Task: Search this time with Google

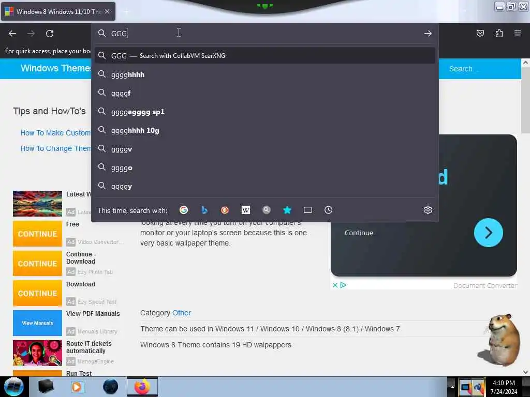Action: click(x=184, y=210)
